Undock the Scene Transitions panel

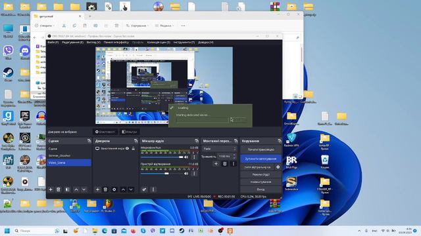tap(235, 141)
